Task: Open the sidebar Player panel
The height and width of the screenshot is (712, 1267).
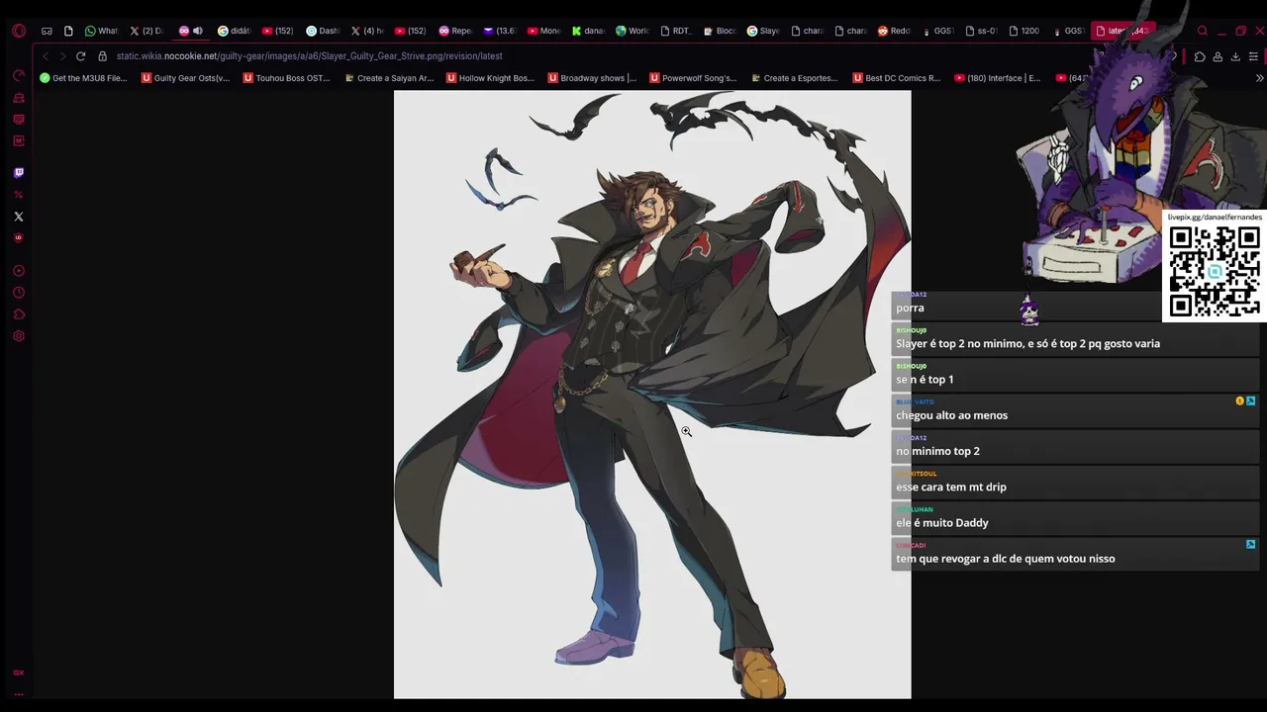Action: 19,271
